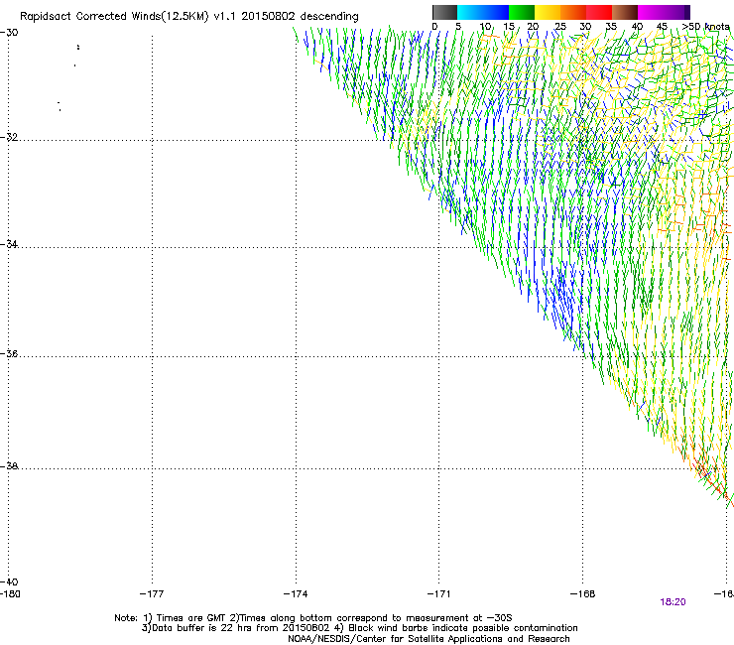Screen dimensions: 734x645
Task: Click the blue 10-15 knots color segment
Action: [496, 12]
